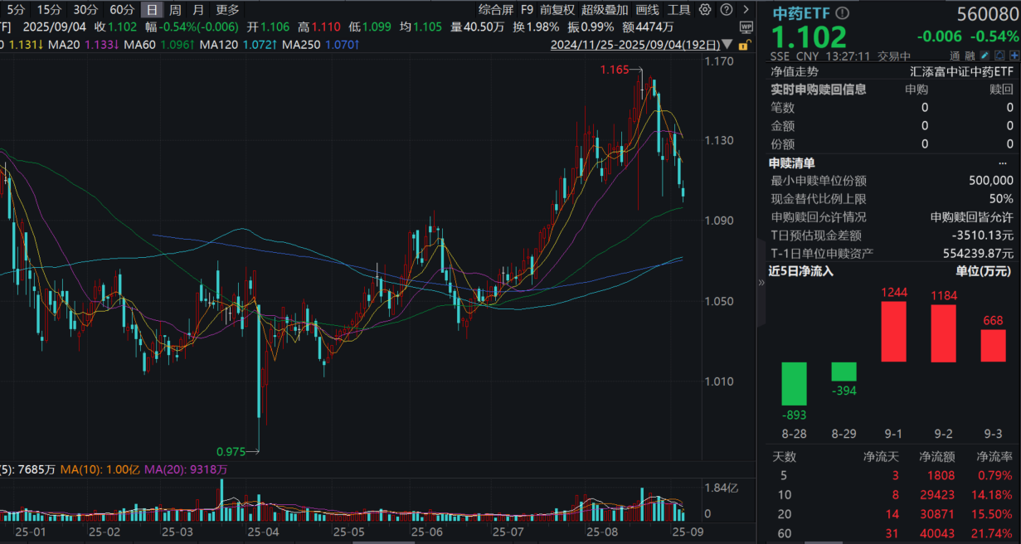1021x544 pixels.
Task: Toggle 前复权 forward-adjusted pricing
Action: [x=556, y=9]
